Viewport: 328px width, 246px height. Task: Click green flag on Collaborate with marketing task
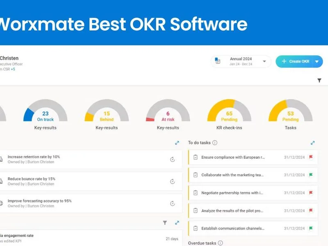(x=311, y=175)
